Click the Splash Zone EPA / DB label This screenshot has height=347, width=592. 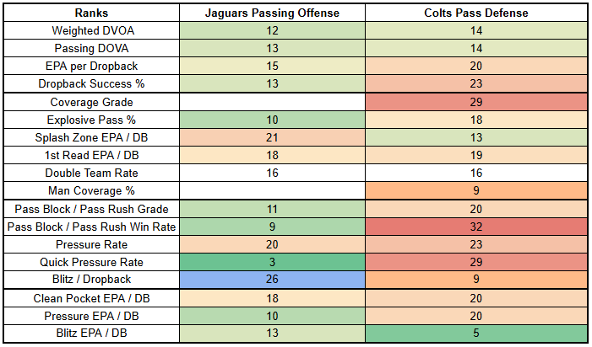(90, 137)
